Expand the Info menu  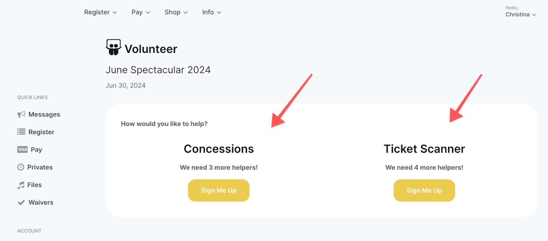pos(212,12)
